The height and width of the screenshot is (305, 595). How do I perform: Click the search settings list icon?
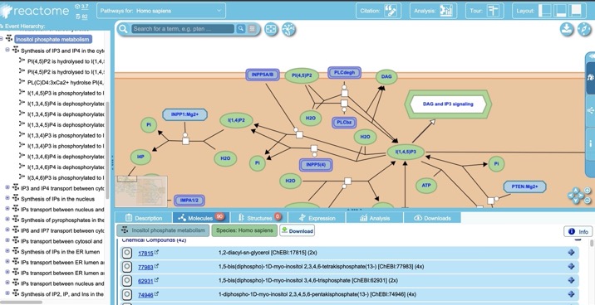click(x=252, y=29)
